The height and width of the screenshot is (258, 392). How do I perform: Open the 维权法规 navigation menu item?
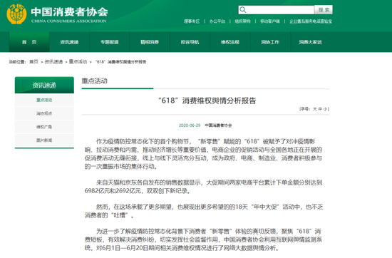(x=230, y=42)
